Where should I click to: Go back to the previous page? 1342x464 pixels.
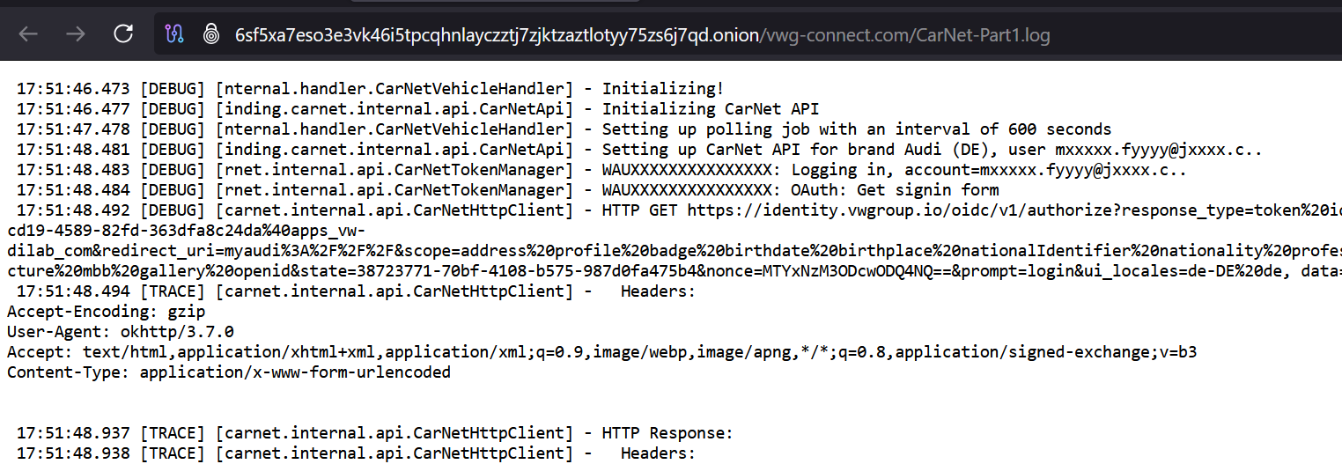[28, 34]
